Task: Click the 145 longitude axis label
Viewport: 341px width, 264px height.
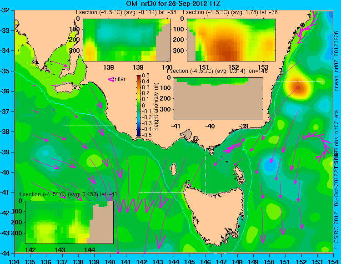Action: 190,261
